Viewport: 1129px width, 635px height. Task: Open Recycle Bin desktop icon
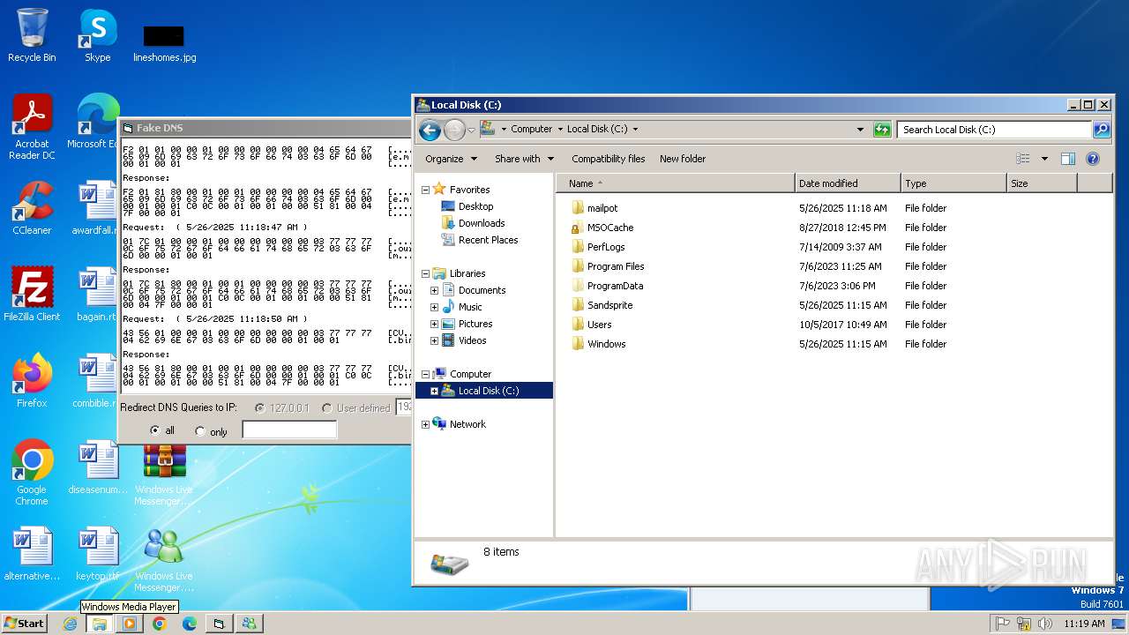pyautogui.click(x=32, y=35)
